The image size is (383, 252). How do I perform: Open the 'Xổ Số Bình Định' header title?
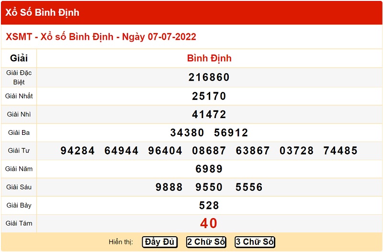pos(42,12)
